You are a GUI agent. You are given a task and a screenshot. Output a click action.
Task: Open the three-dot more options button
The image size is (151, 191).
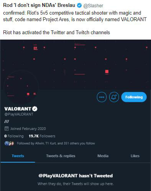pos(102,97)
